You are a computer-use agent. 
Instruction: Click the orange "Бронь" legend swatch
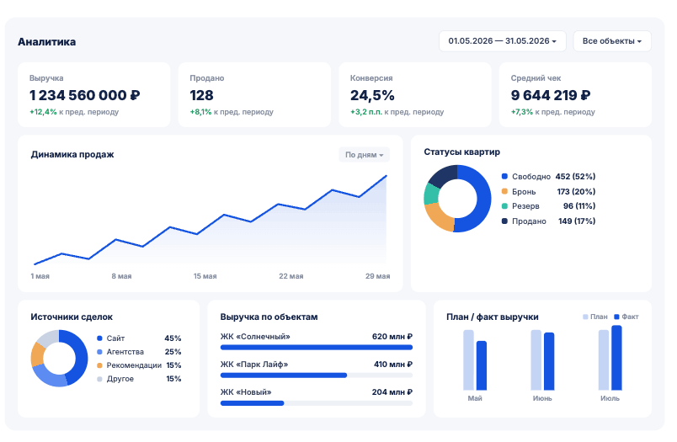point(504,191)
